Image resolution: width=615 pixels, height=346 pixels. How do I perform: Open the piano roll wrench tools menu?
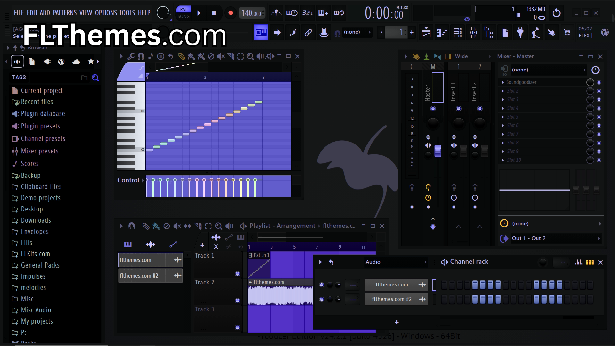pos(131,56)
